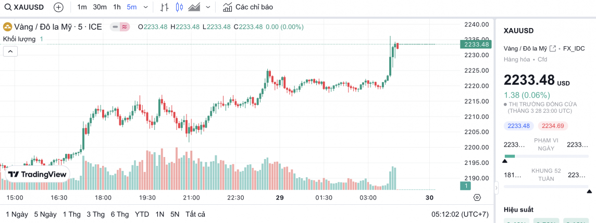The image size is (596, 223).
Task: Click the TradingView logo on chart
Action: pyautogui.click(x=37, y=175)
